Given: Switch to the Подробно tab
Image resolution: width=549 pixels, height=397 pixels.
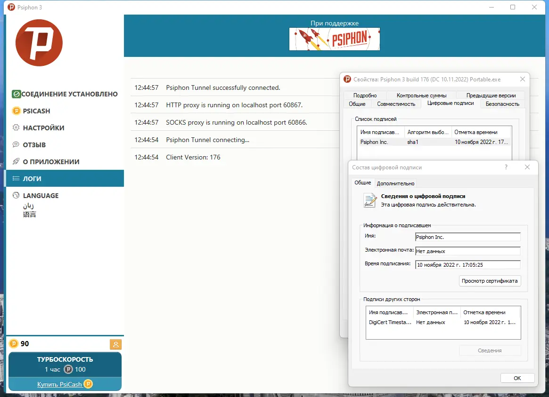Looking at the screenshot, I should click(x=365, y=95).
